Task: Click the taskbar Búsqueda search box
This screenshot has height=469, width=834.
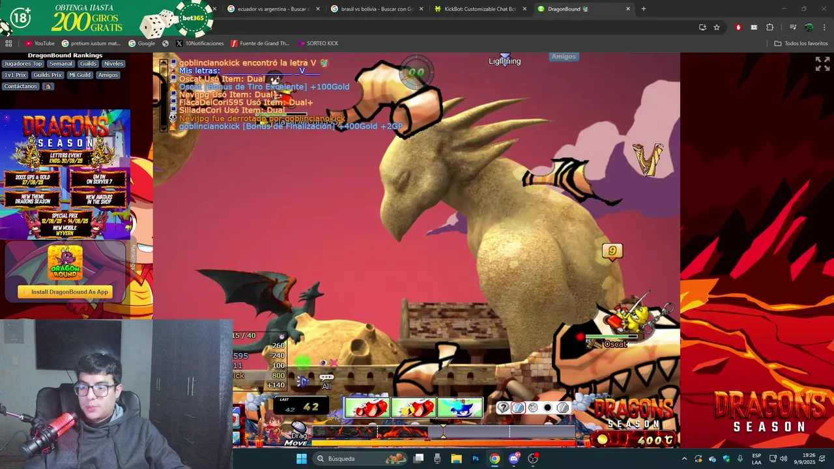Action: click(x=362, y=459)
